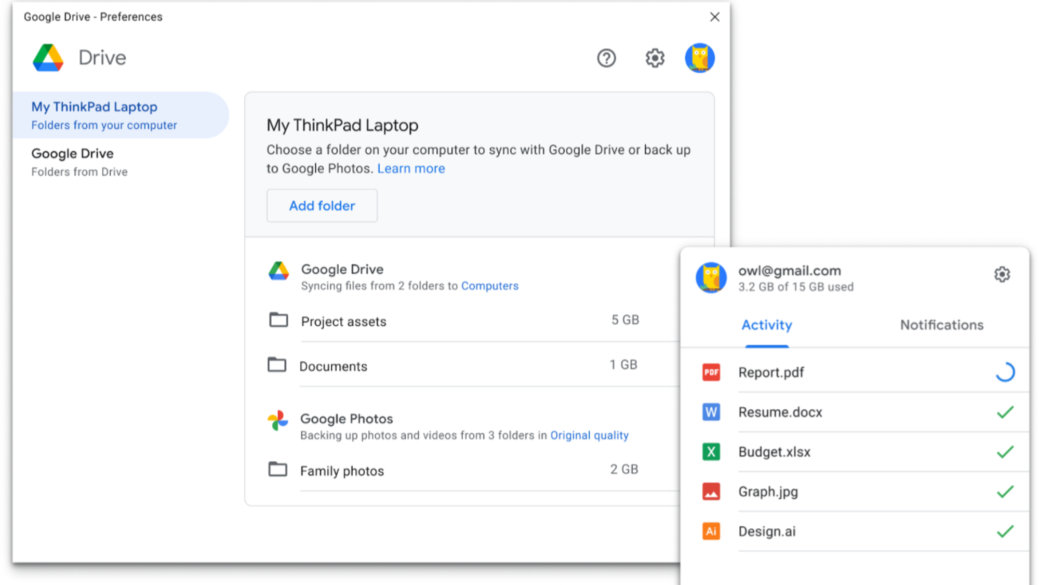Click the Illustrator icon for Design.ai

click(711, 531)
